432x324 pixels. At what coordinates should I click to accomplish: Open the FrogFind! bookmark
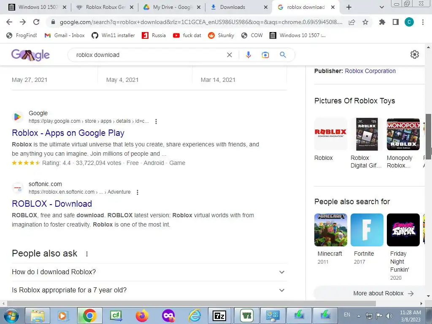(22, 35)
